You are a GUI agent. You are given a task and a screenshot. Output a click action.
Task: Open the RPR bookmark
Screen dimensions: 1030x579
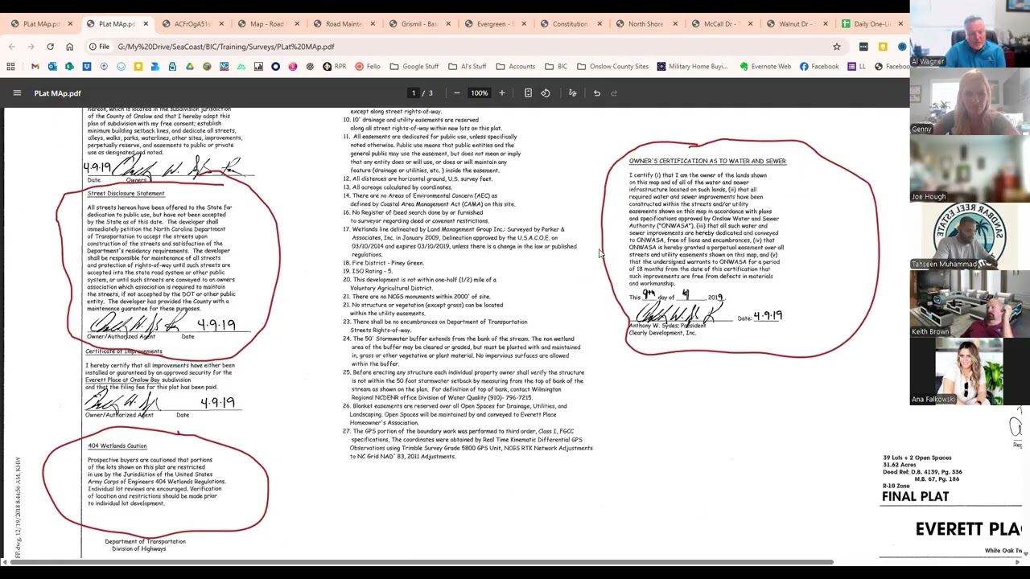pos(334,67)
